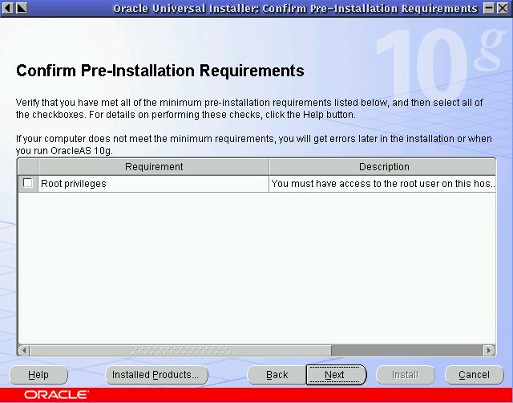Select the Description column header
Screen dimensions: 513x403
pos(382,167)
